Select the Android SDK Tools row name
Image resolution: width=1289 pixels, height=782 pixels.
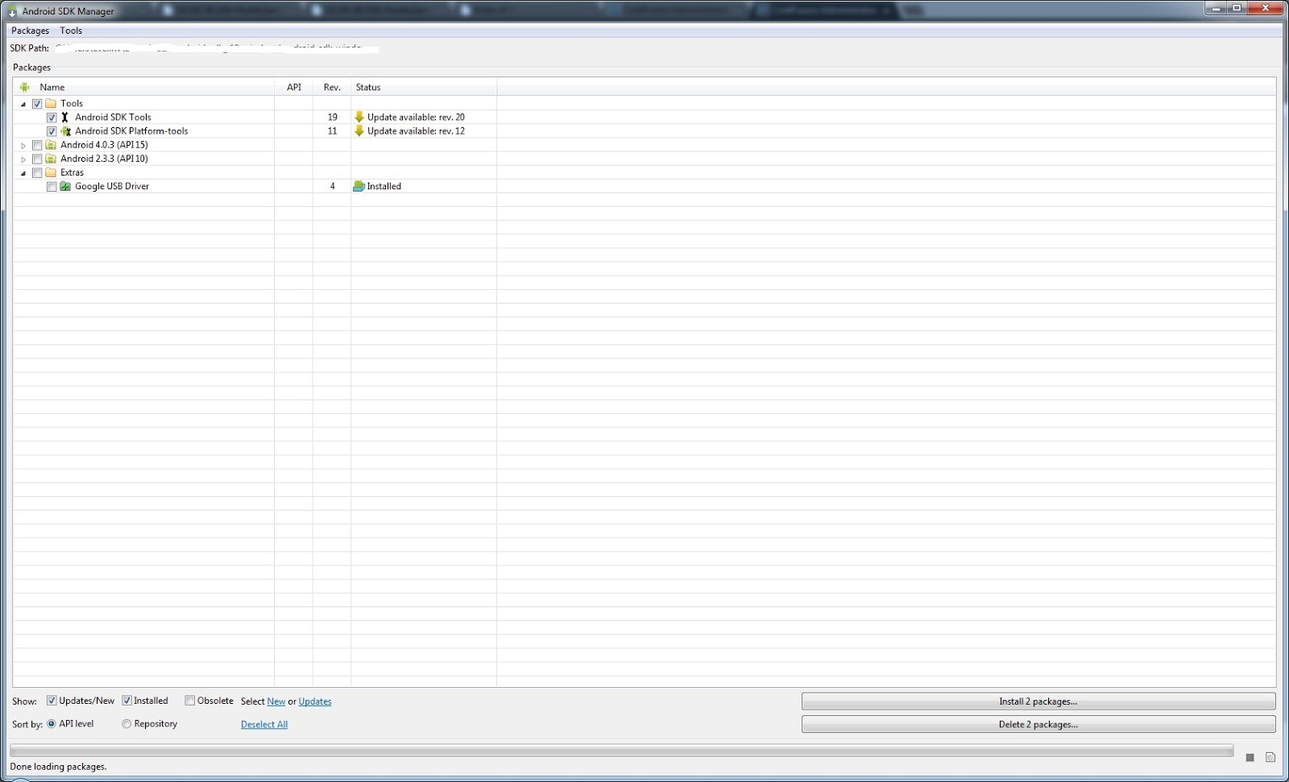(x=113, y=117)
